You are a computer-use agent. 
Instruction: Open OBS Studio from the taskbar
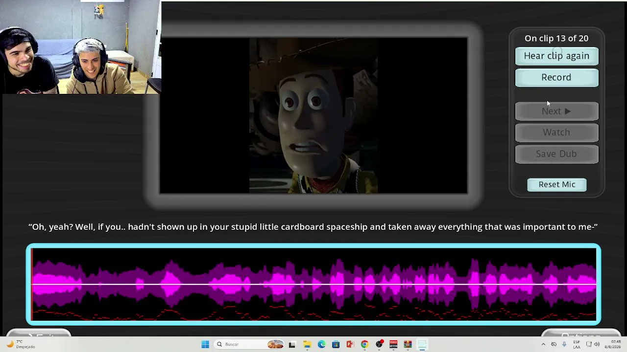(x=379, y=345)
